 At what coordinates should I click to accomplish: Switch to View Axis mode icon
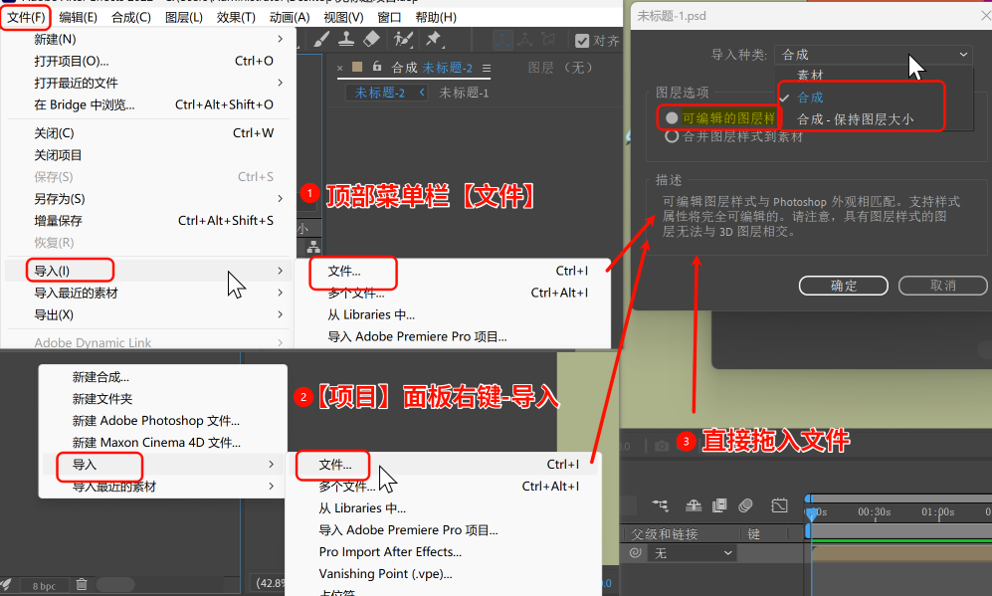click(548, 40)
